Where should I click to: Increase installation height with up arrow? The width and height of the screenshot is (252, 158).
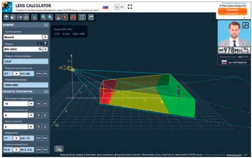point(39,115)
